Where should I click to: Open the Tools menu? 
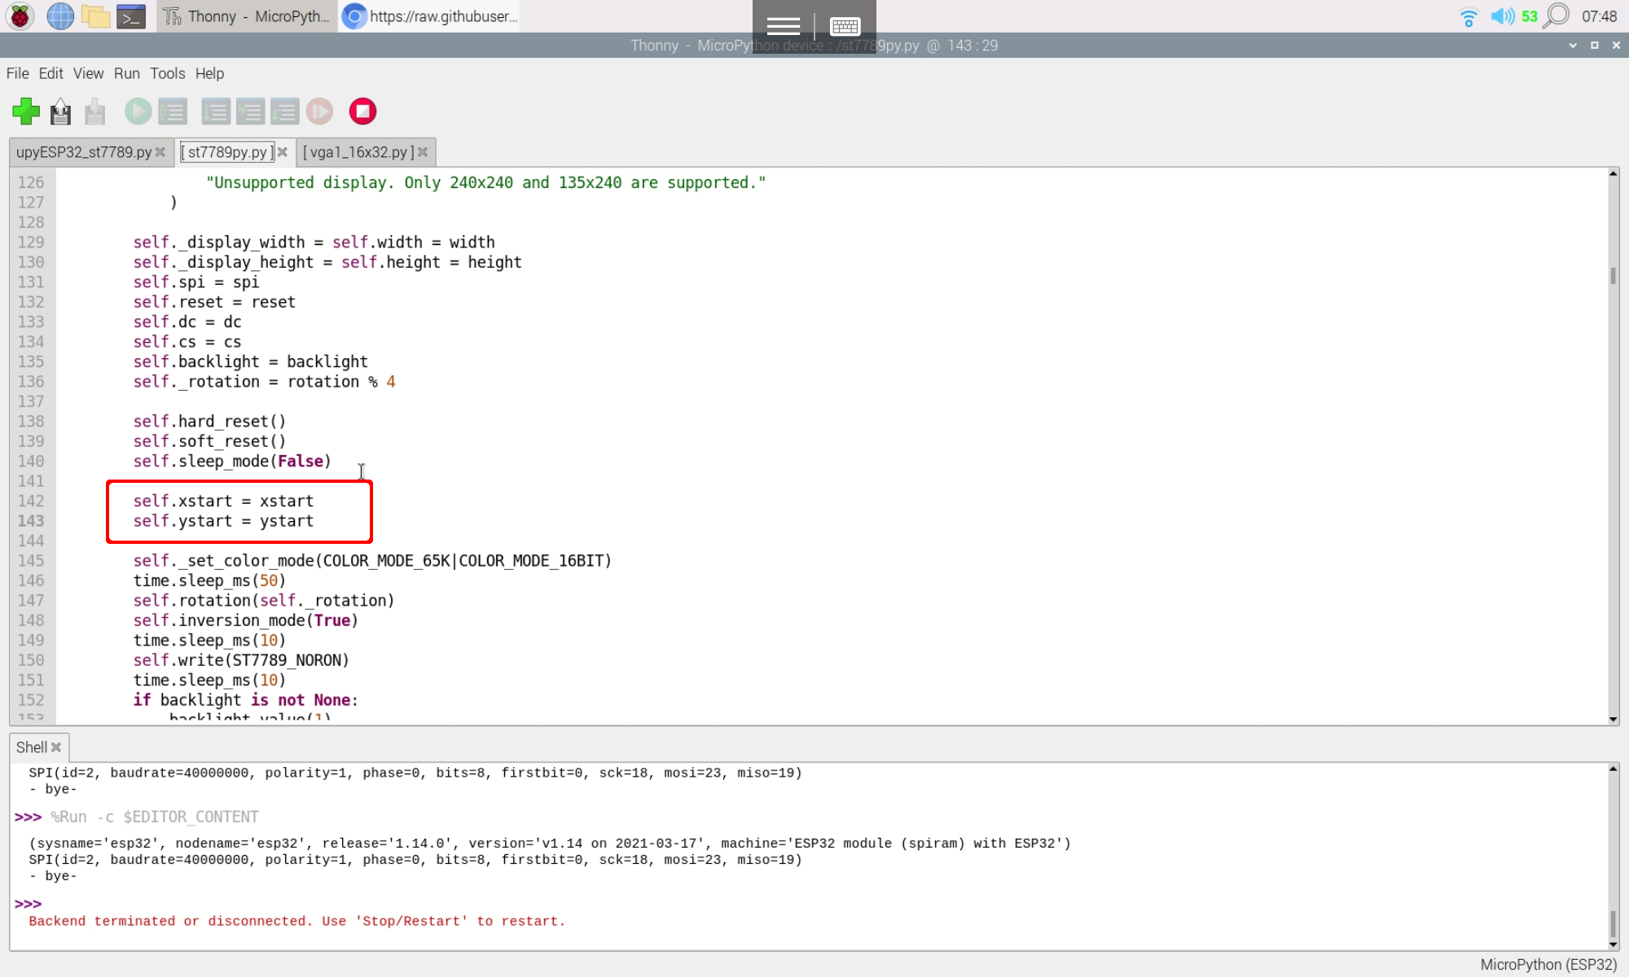167,73
